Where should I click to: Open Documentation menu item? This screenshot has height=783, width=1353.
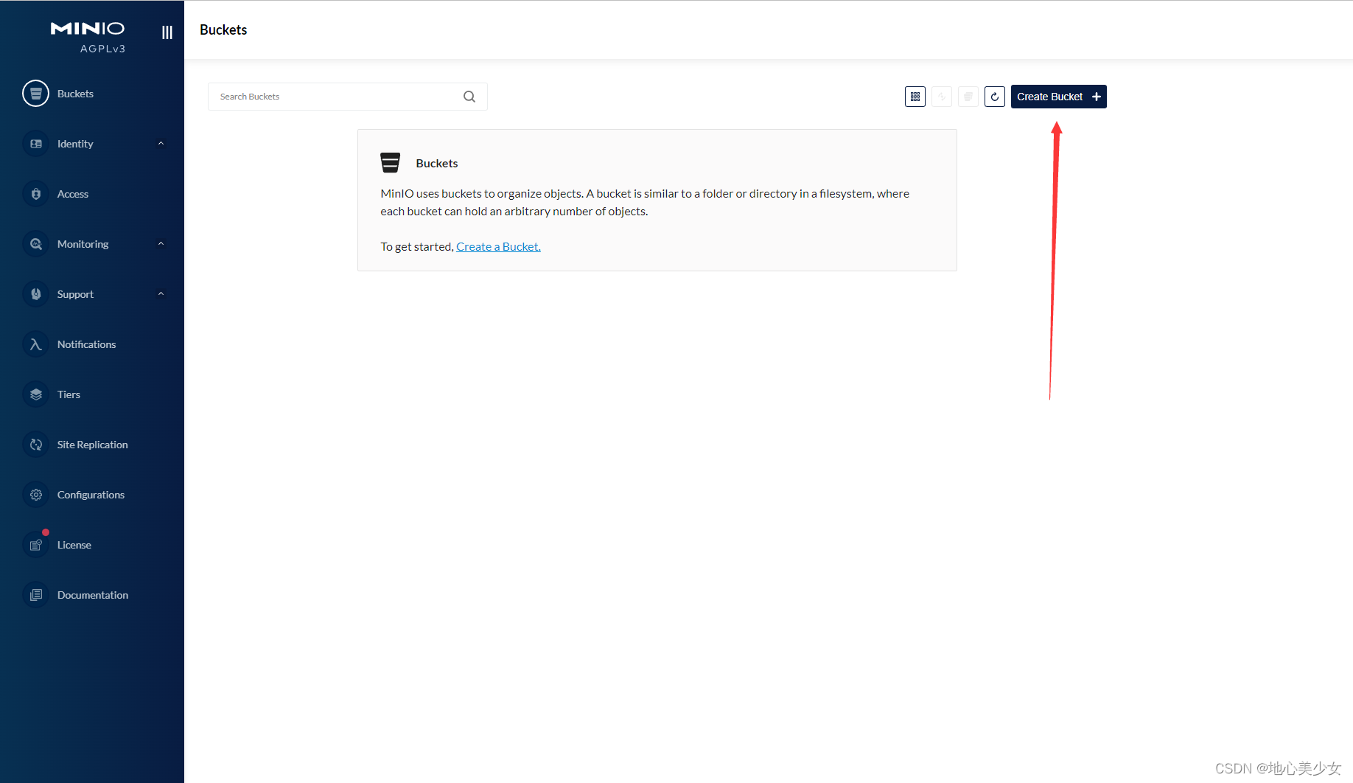pos(92,595)
